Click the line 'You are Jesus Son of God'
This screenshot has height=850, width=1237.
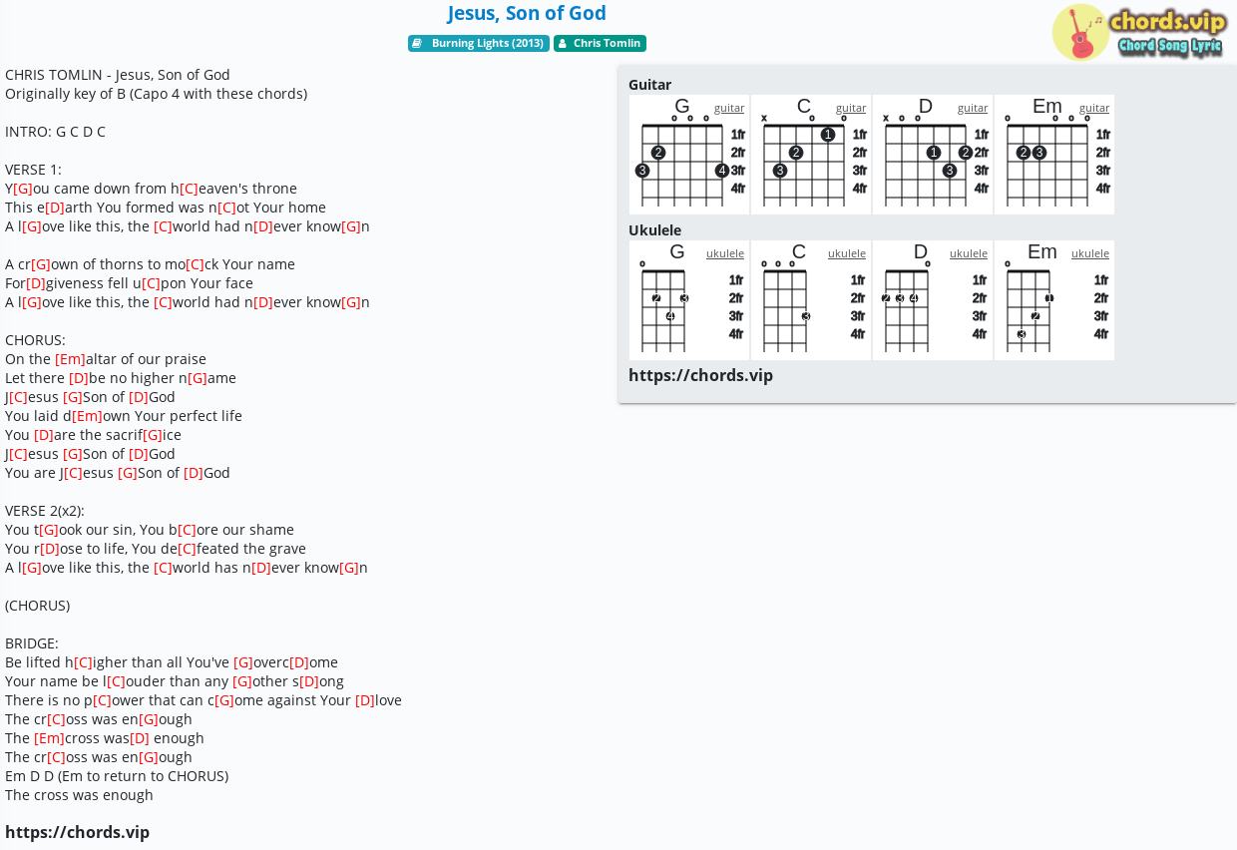click(118, 473)
